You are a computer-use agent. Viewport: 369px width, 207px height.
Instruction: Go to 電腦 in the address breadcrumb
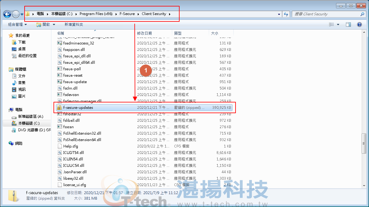pos(40,14)
